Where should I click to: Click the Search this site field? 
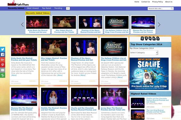159,8
